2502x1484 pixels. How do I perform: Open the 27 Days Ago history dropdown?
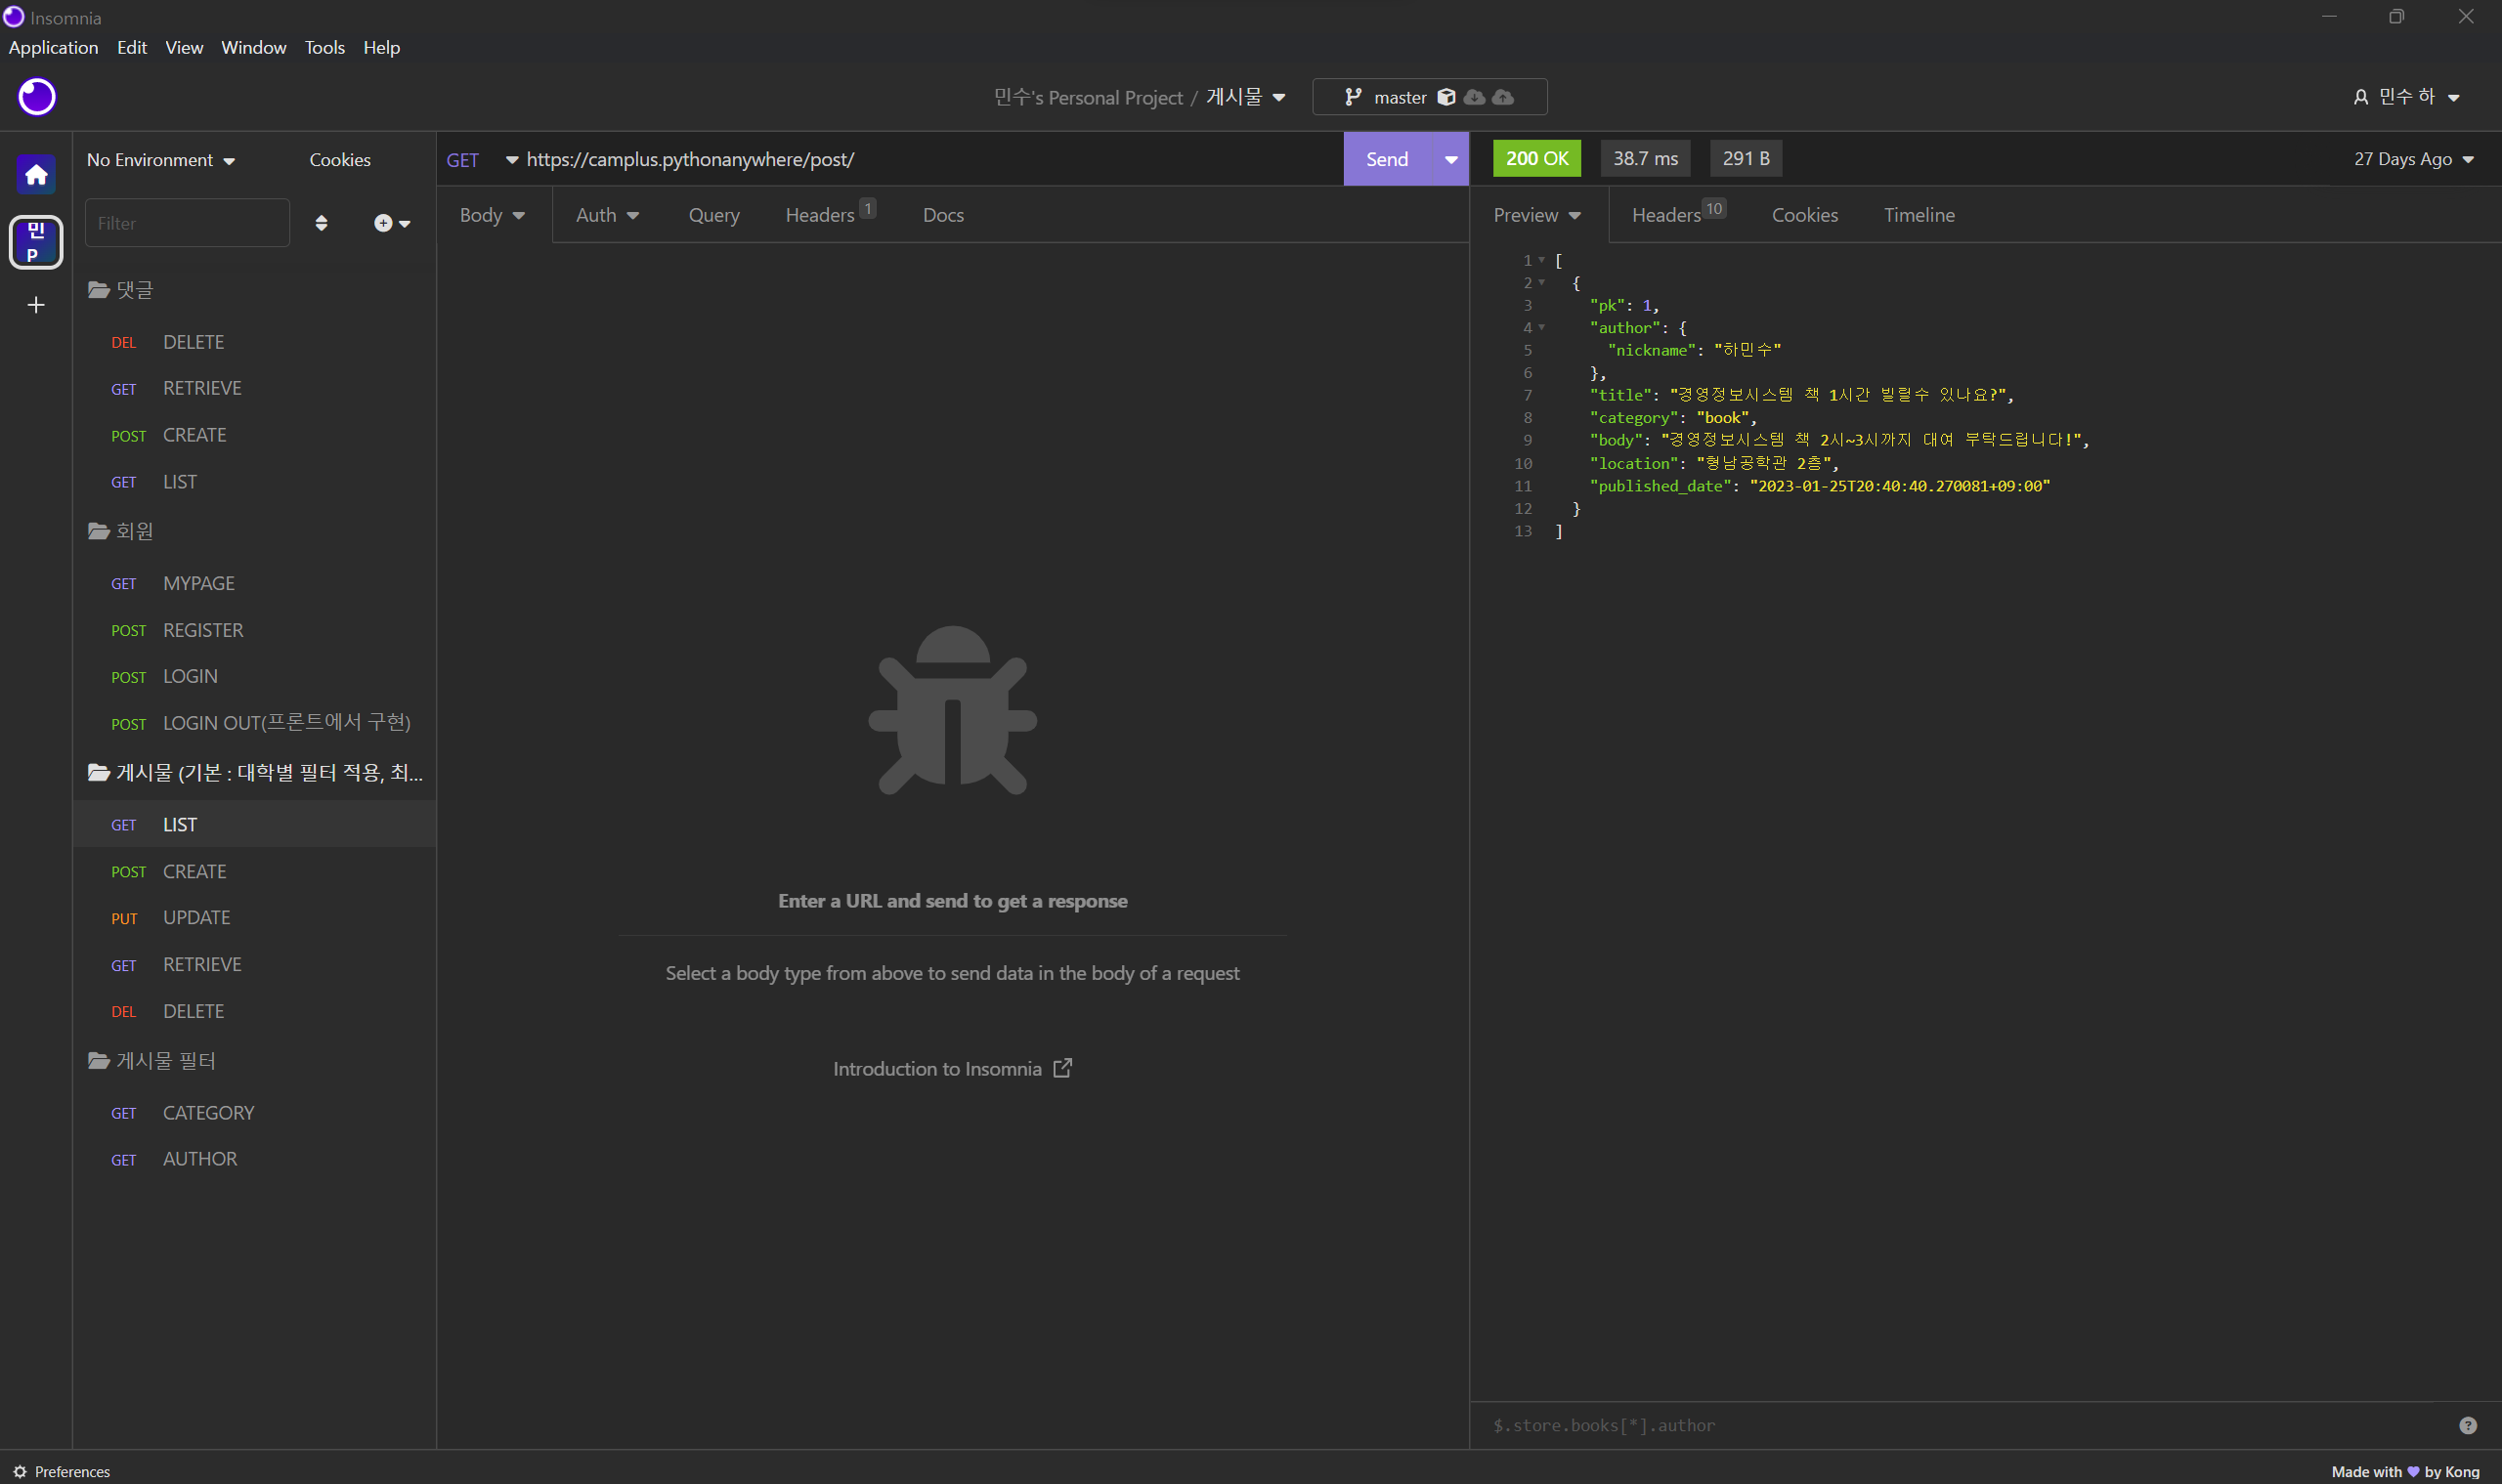pos(2413,159)
